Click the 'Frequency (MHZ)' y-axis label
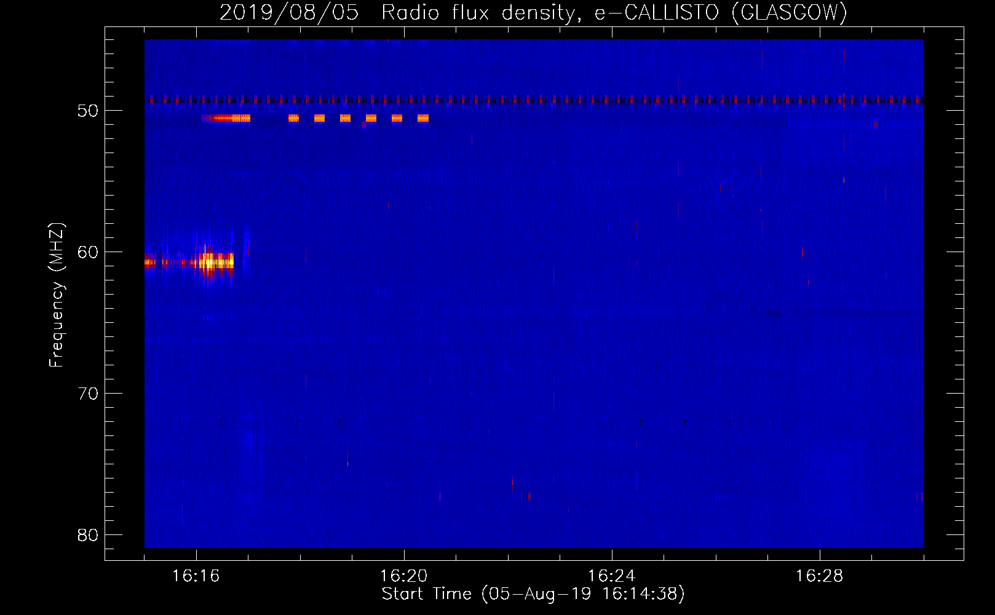Image resolution: width=995 pixels, height=615 pixels. click(x=56, y=295)
